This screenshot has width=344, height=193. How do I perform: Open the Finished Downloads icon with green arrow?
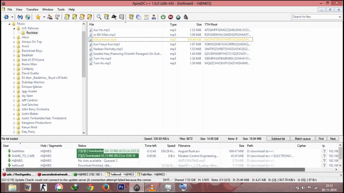click(74, 17)
